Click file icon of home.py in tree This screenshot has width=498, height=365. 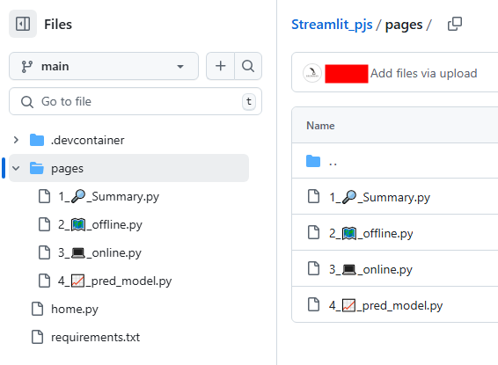coord(38,309)
